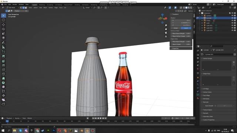Viewport: 237px width, 133px height.
Task: Open Object Data properties green triangle tab
Action: (198, 95)
